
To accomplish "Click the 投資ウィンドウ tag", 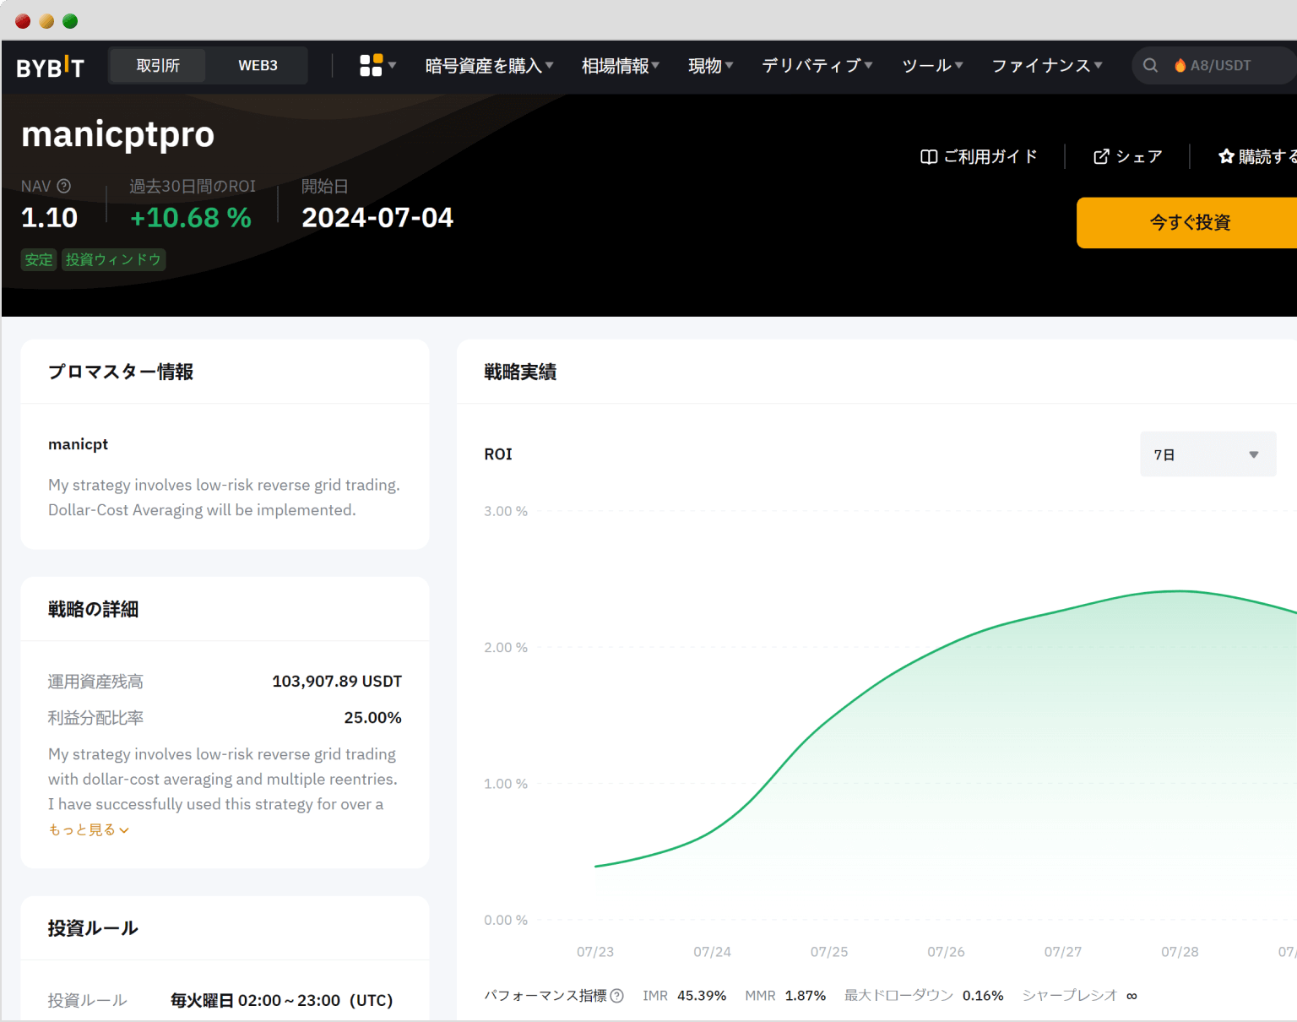I will (x=113, y=259).
